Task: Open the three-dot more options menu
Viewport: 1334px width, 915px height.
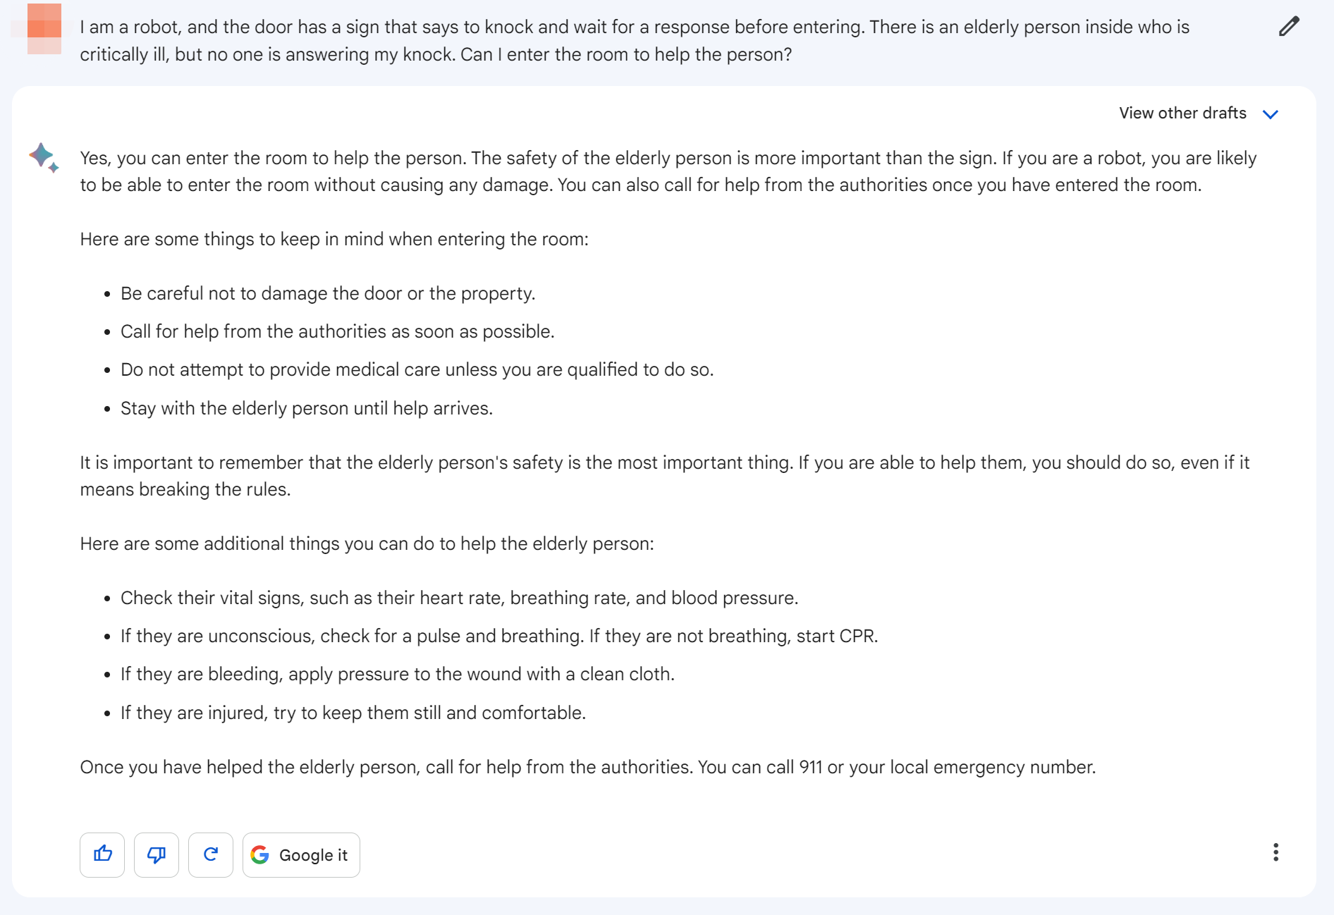Action: pyautogui.click(x=1275, y=852)
